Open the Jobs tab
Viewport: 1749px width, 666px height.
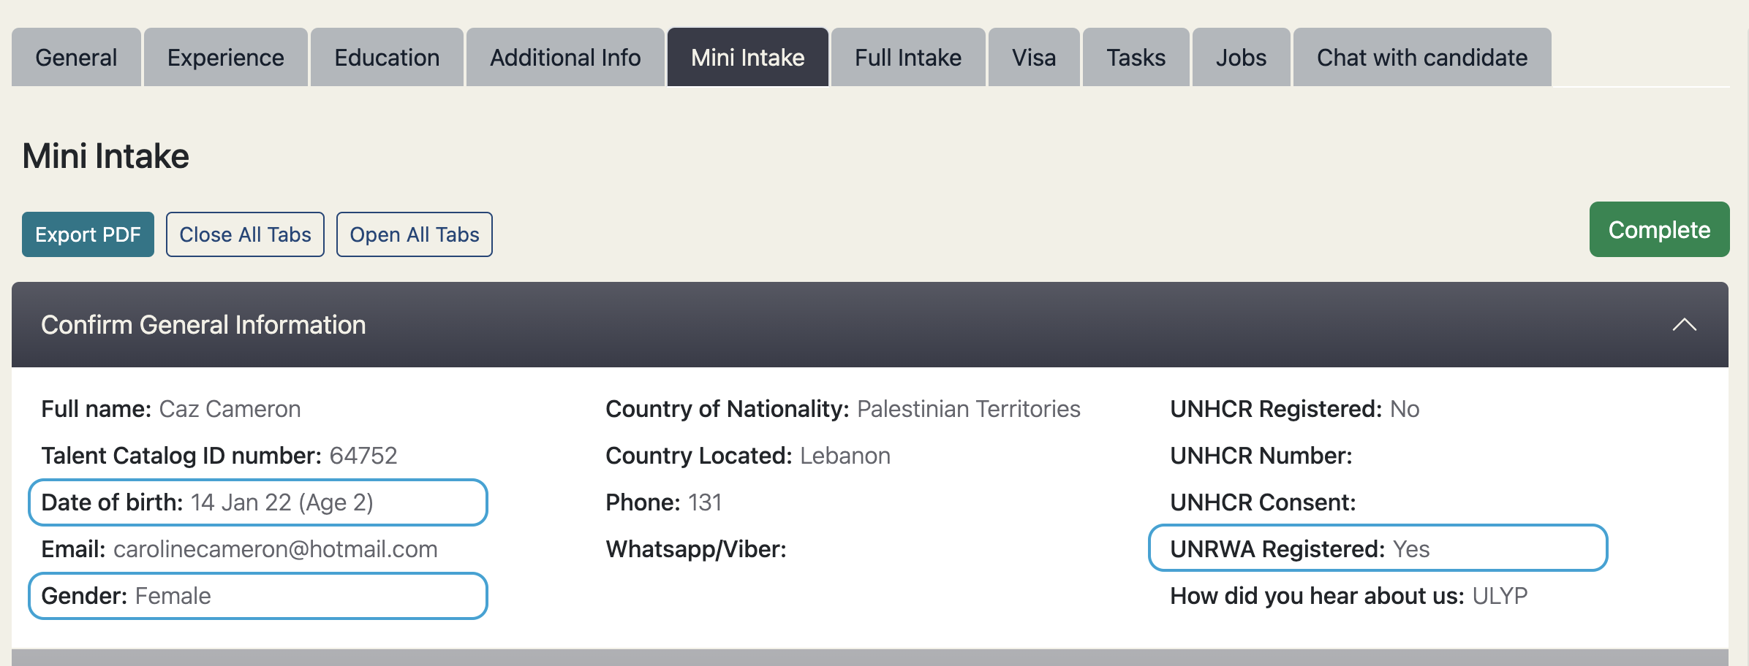(x=1241, y=58)
